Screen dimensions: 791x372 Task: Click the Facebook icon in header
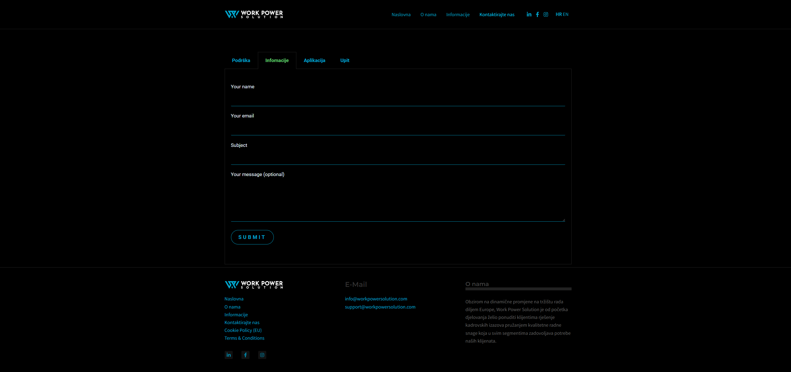tap(537, 14)
